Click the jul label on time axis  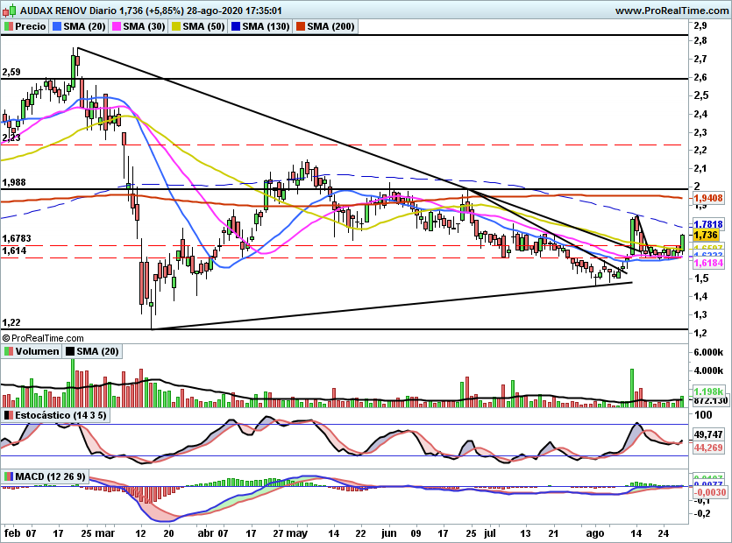(490, 533)
